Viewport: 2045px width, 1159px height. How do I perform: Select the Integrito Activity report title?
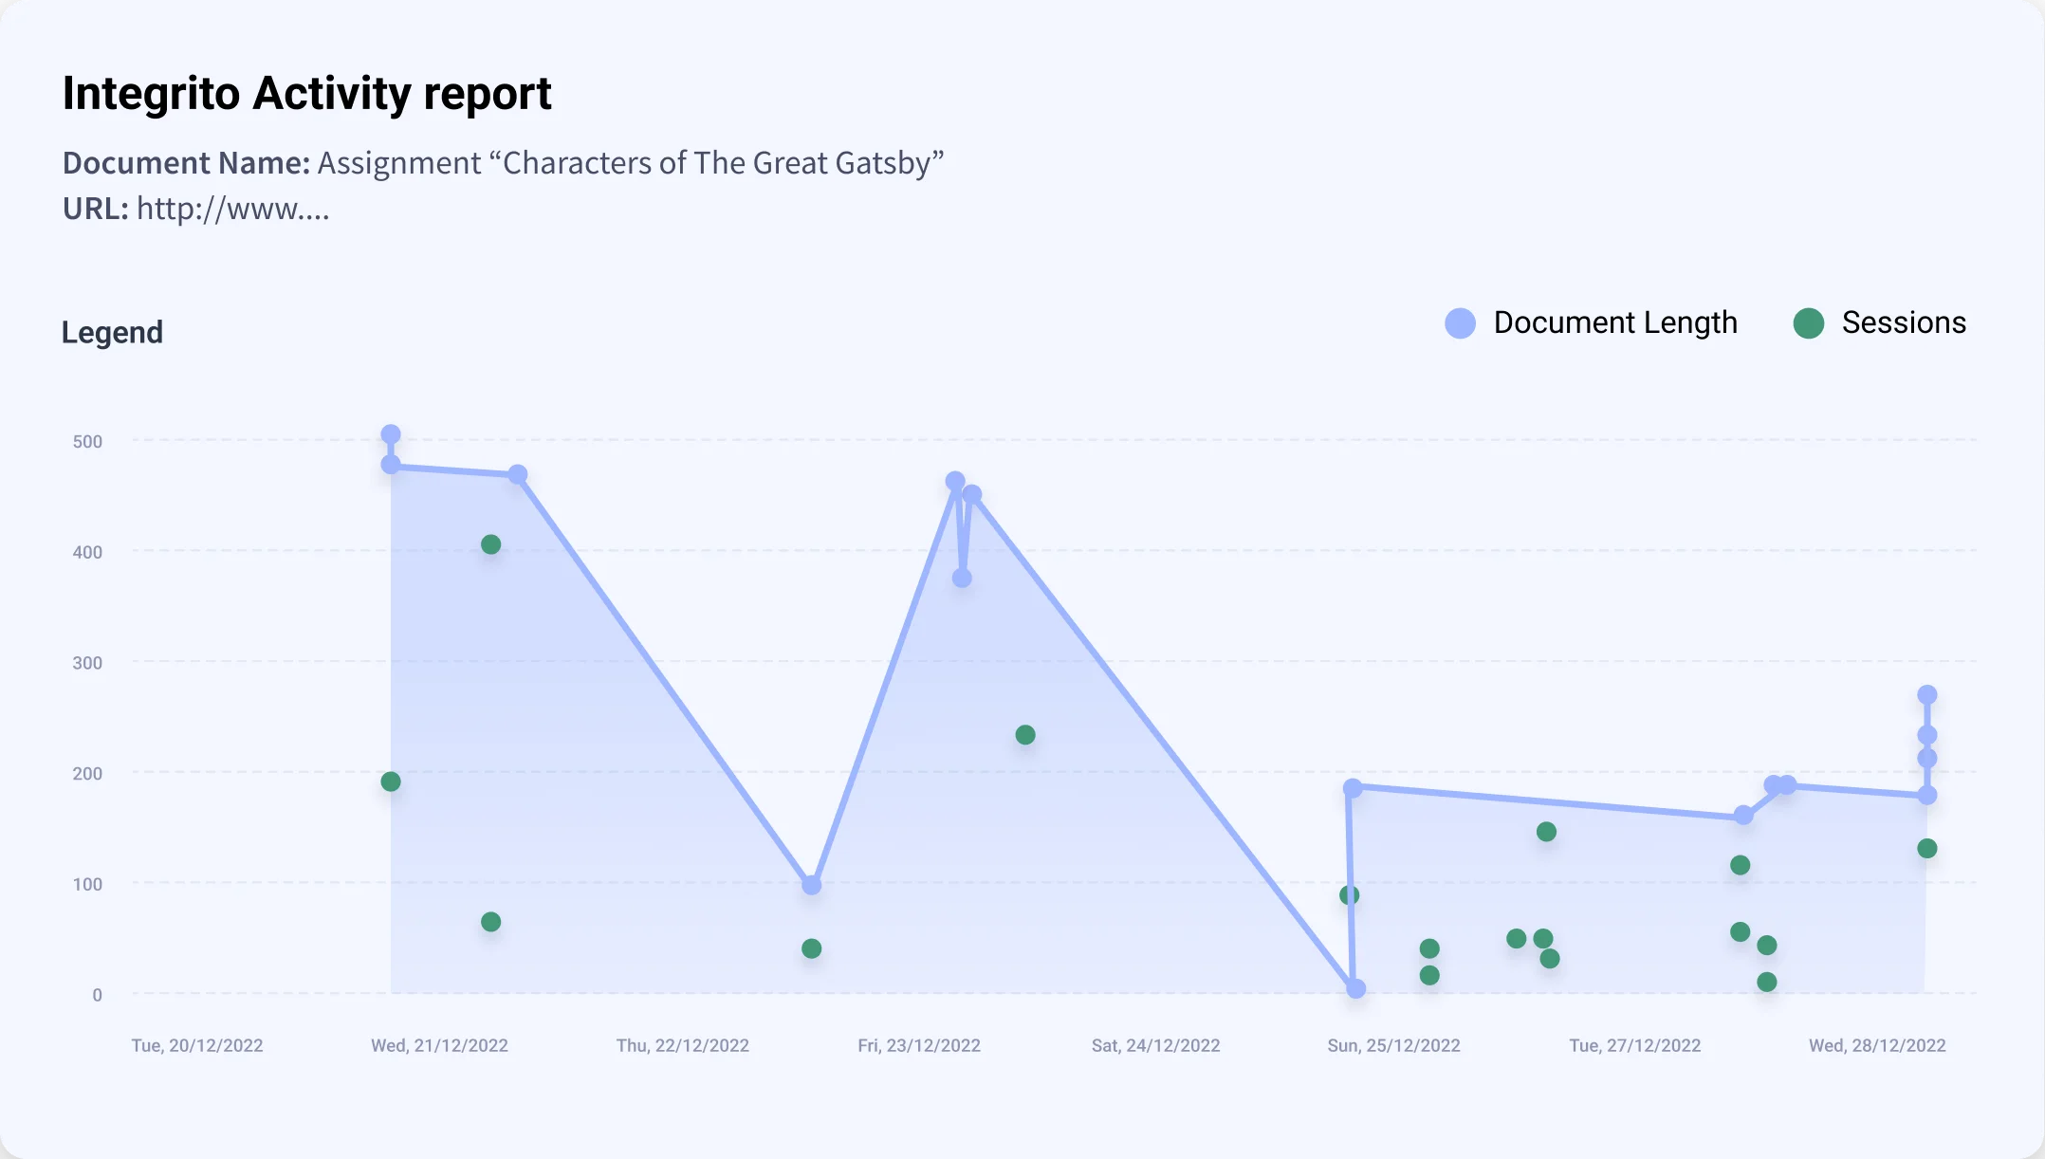(x=306, y=94)
